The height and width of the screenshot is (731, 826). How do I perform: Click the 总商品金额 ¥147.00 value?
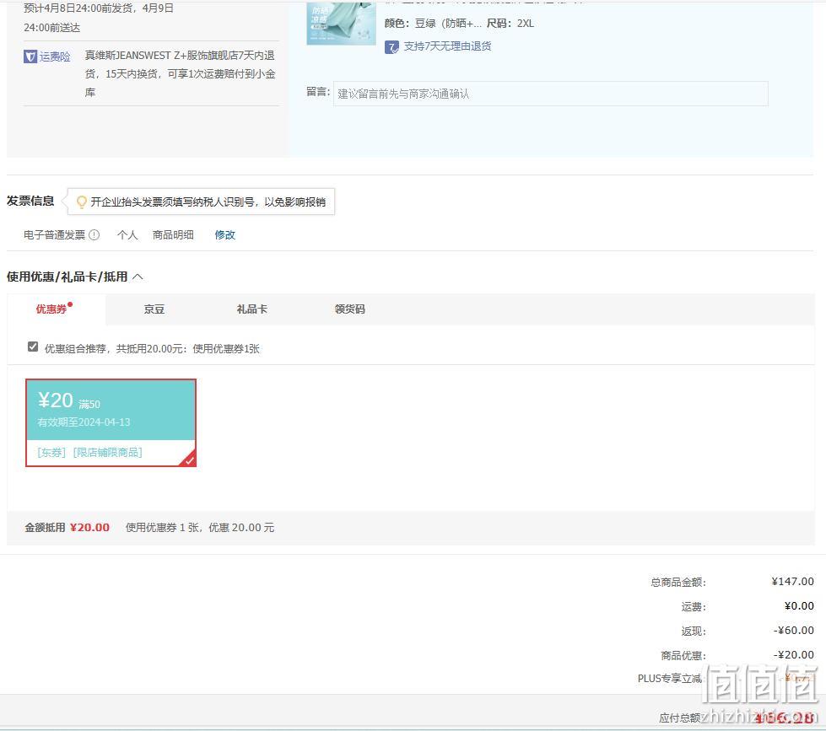click(x=792, y=582)
